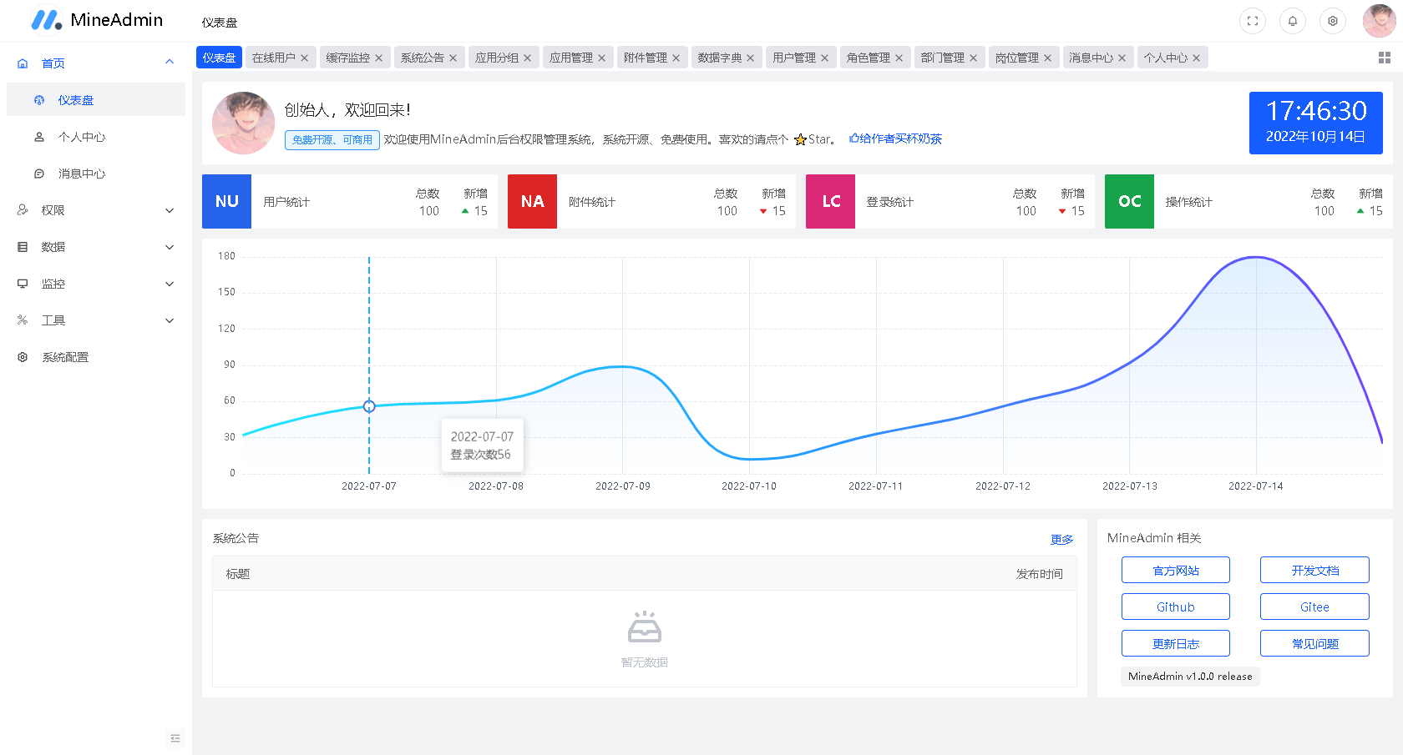Click the welcome banner avatar image
1403x755 pixels.
pos(243,123)
